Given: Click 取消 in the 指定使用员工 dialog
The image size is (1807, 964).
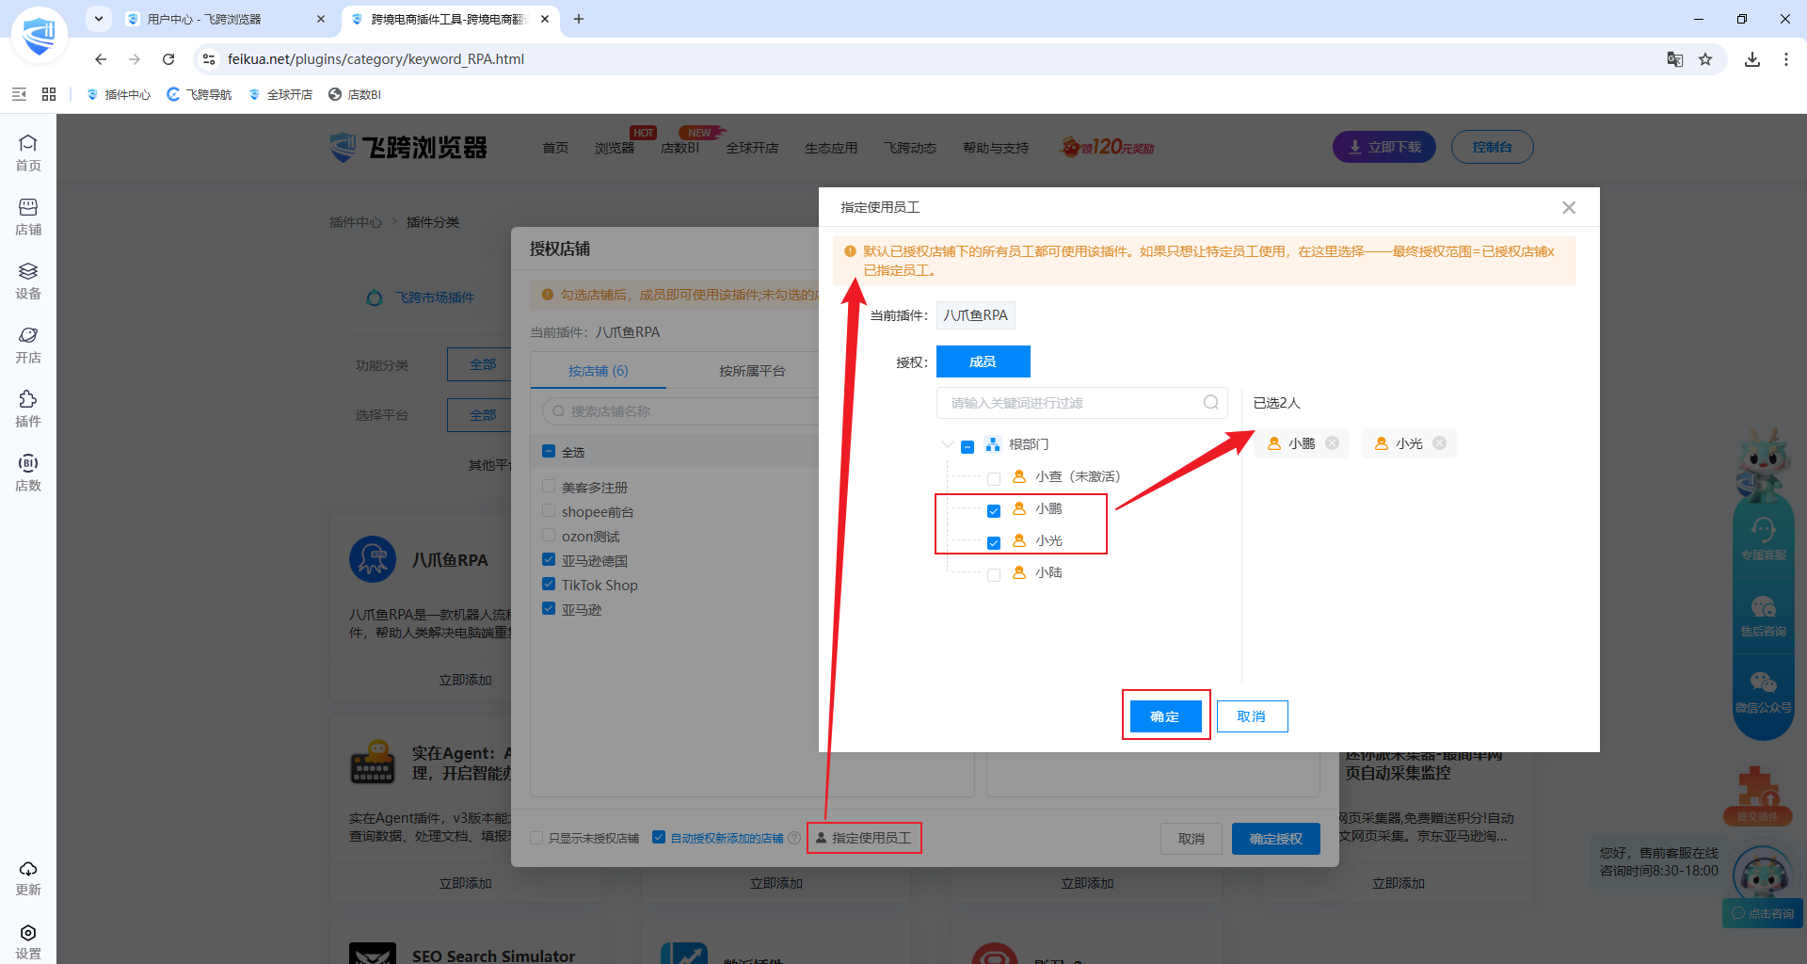Looking at the screenshot, I should click(x=1252, y=716).
